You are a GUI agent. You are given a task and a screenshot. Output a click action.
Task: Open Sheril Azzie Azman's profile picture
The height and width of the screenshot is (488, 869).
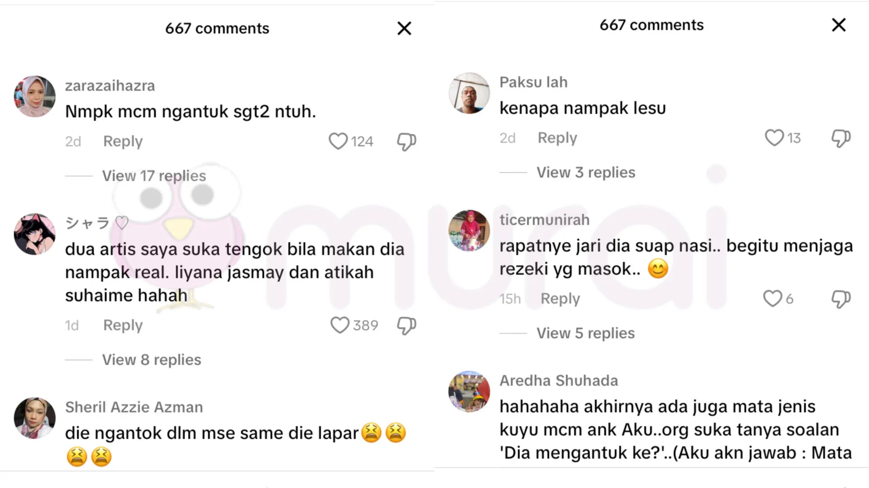(35, 418)
